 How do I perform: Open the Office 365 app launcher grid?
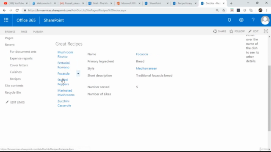pyautogui.click(x=6, y=20)
